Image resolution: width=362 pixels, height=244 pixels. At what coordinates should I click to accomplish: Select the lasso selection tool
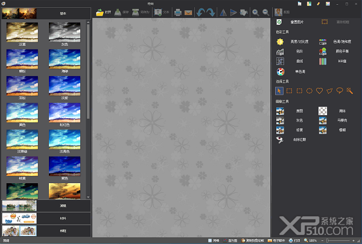tap(340, 91)
